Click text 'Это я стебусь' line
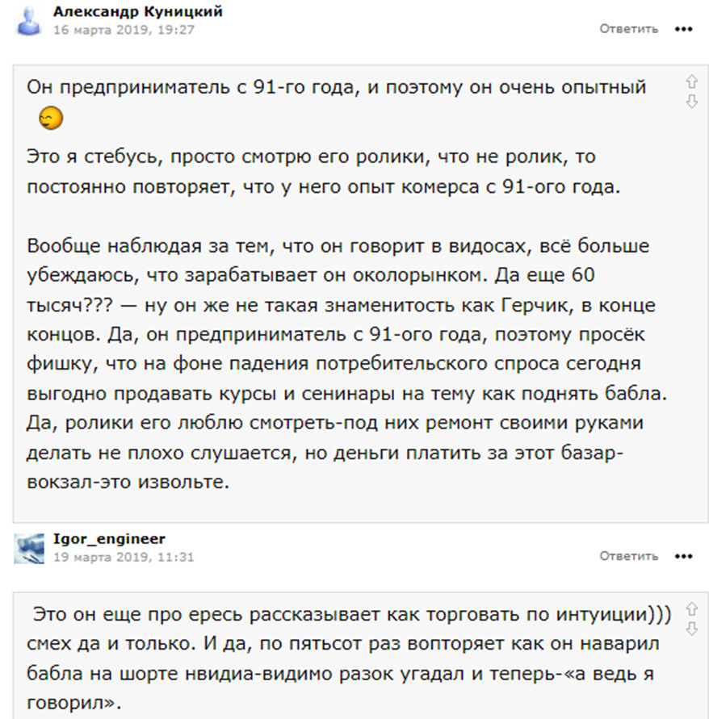The width and height of the screenshot is (709, 719). pos(311,157)
